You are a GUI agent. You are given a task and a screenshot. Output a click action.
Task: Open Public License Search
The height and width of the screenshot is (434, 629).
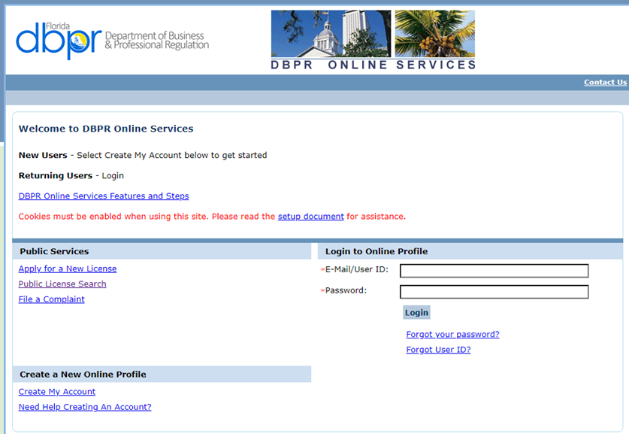62,284
